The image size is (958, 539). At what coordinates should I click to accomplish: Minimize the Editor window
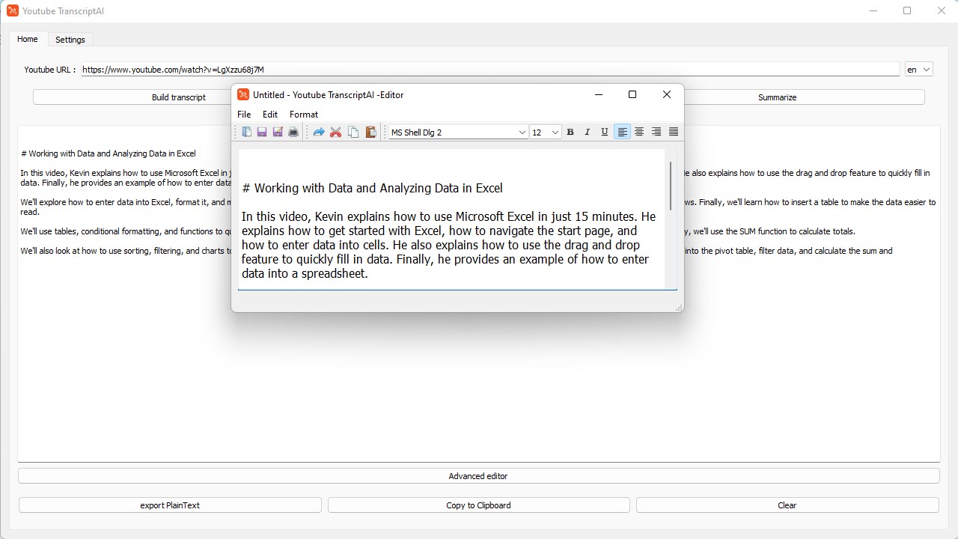click(599, 94)
